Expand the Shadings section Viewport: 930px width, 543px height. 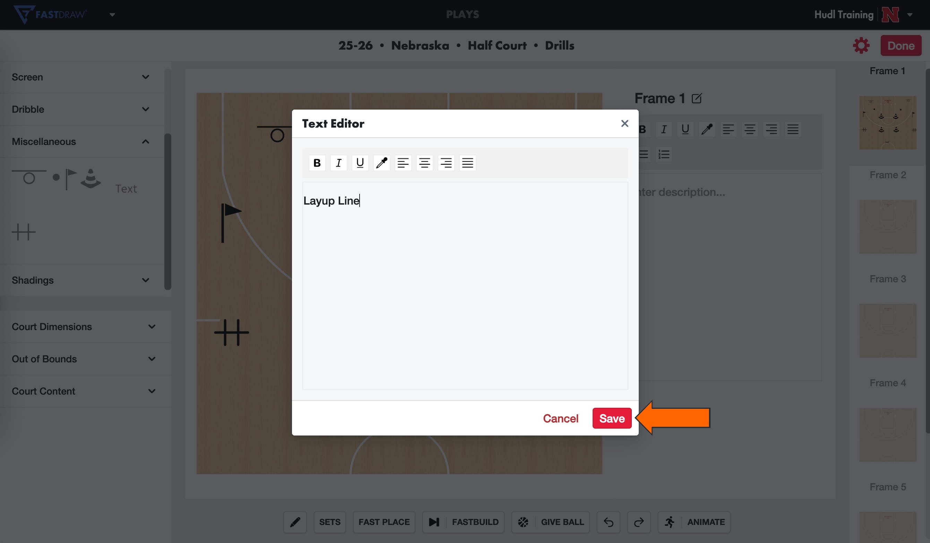click(x=82, y=280)
